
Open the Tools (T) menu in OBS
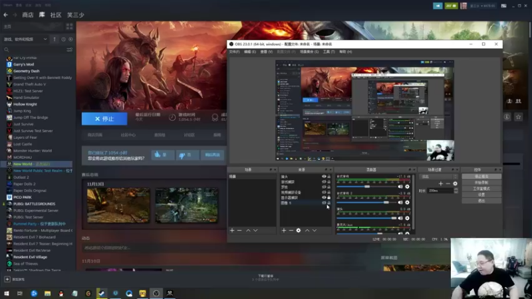coord(329,52)
